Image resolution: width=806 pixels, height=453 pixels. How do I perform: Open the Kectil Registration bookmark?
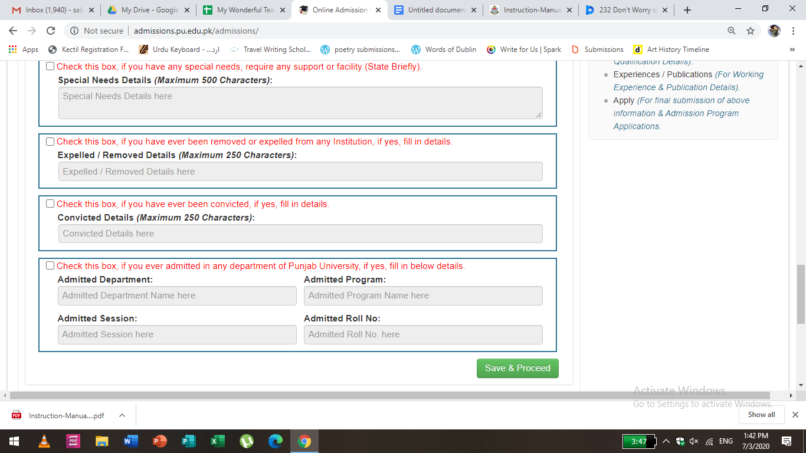click(x=89, y=50)
